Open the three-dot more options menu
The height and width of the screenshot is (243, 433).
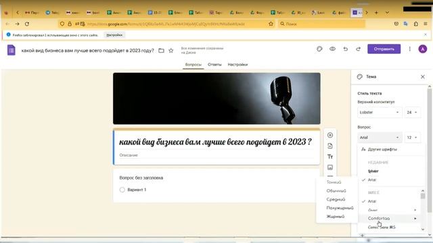point(410,49)
